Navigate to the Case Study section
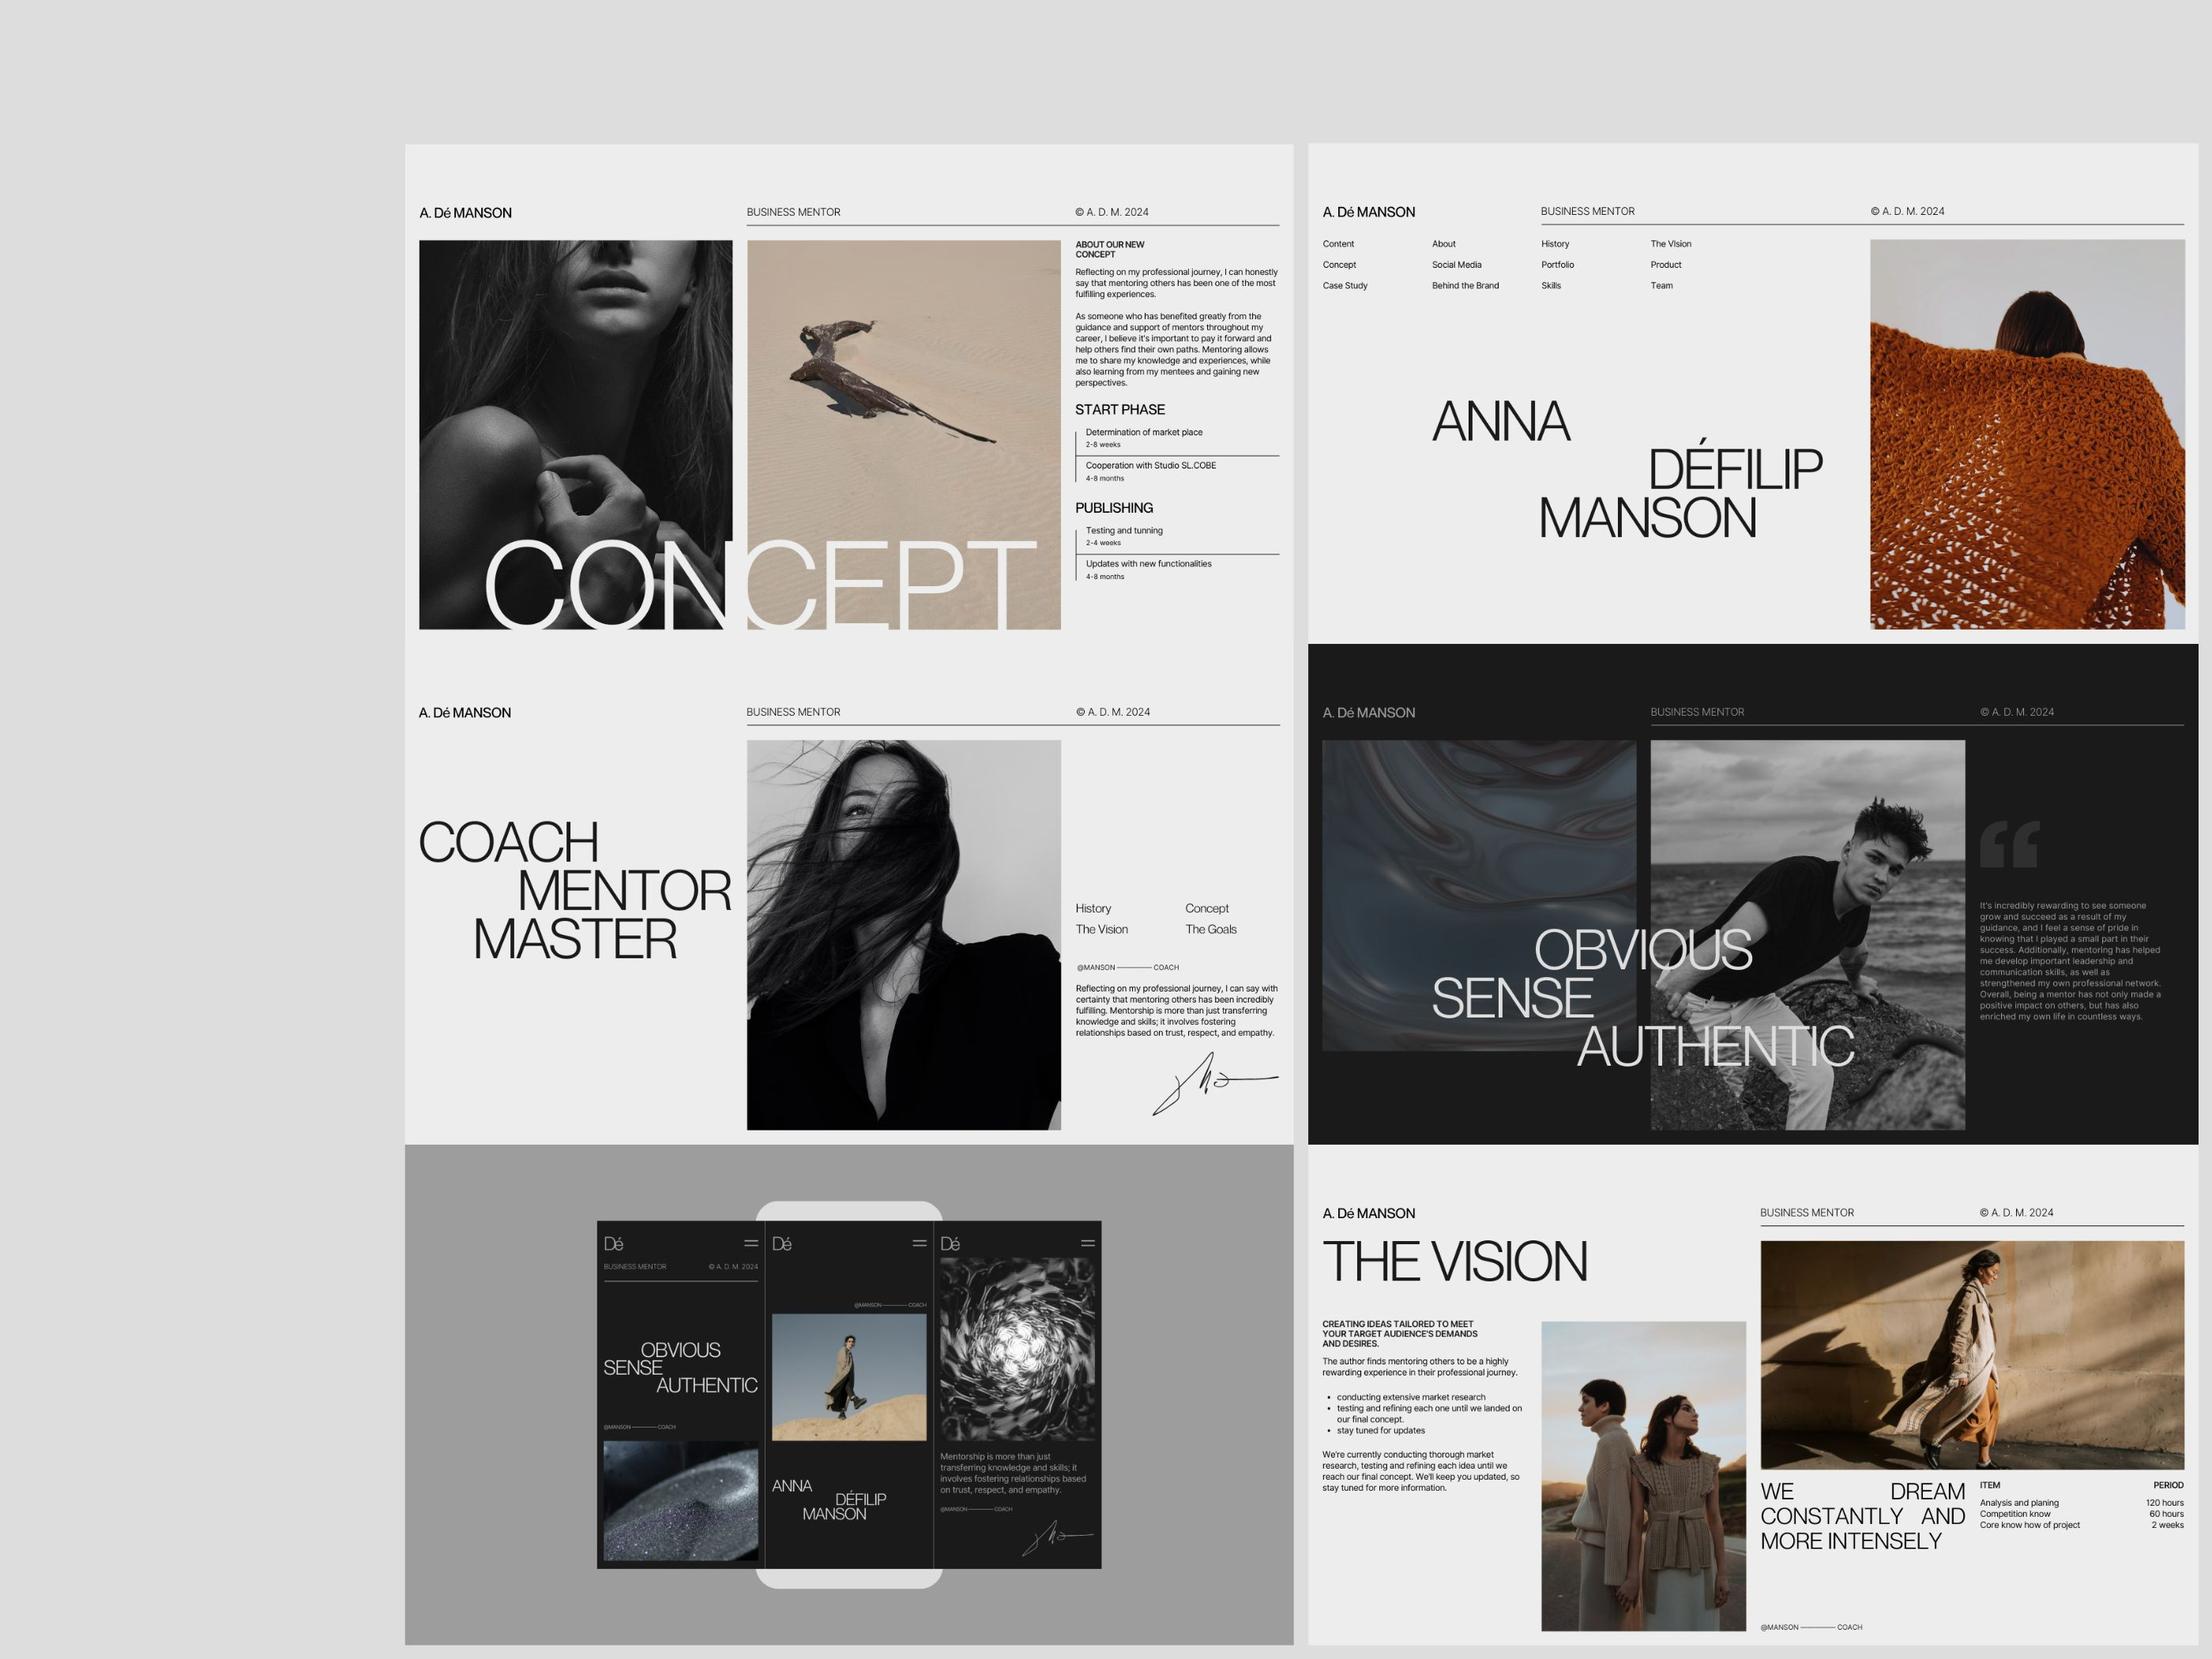 [1345, 286]
